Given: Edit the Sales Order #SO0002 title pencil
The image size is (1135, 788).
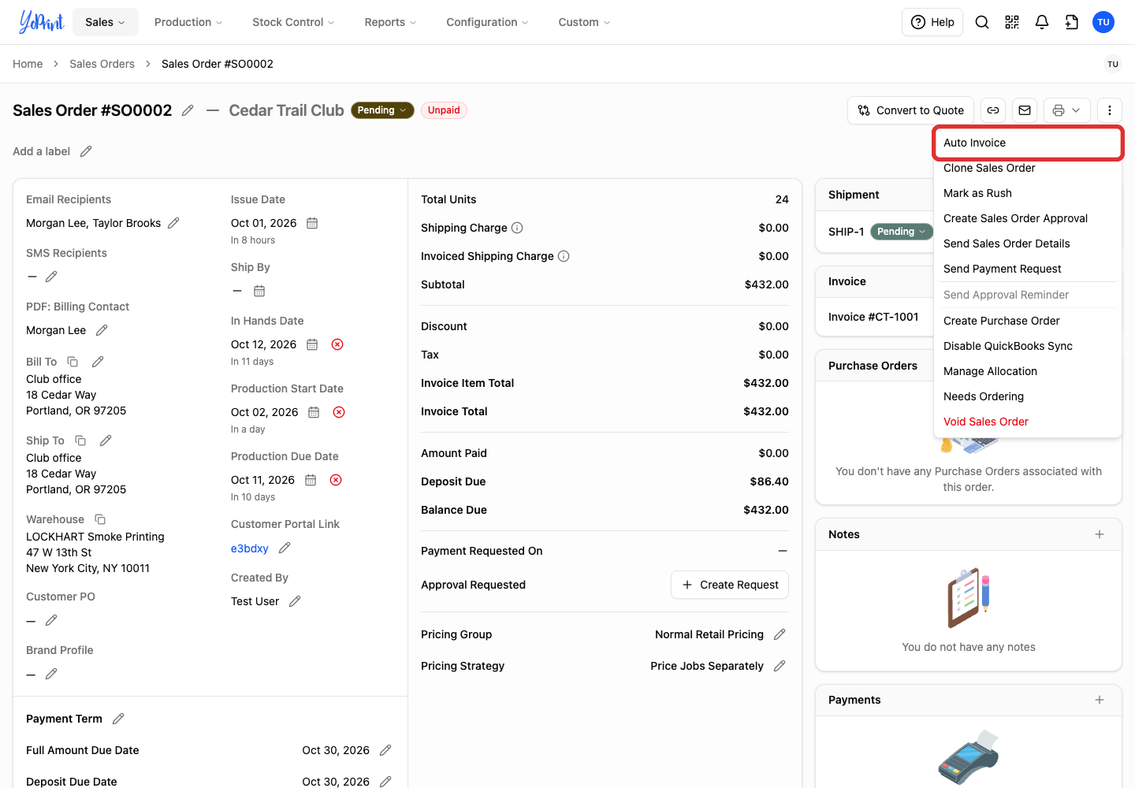Looking at the screenshot, I should 188,110.
